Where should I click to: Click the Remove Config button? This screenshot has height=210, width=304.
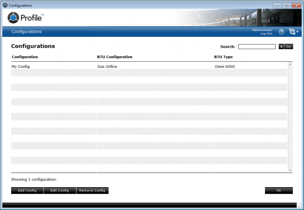[92, 190]
